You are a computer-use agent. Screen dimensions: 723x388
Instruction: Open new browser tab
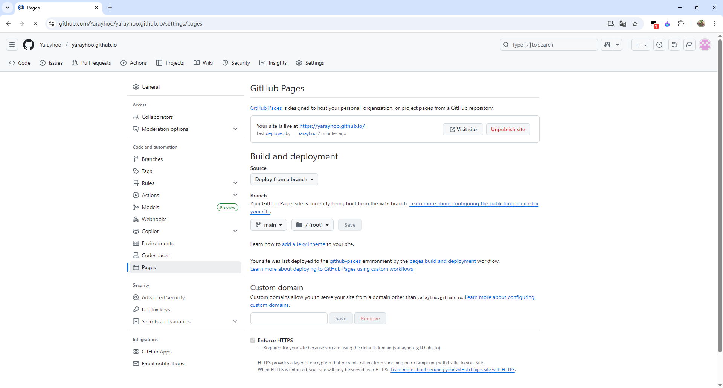pos(110,8)
